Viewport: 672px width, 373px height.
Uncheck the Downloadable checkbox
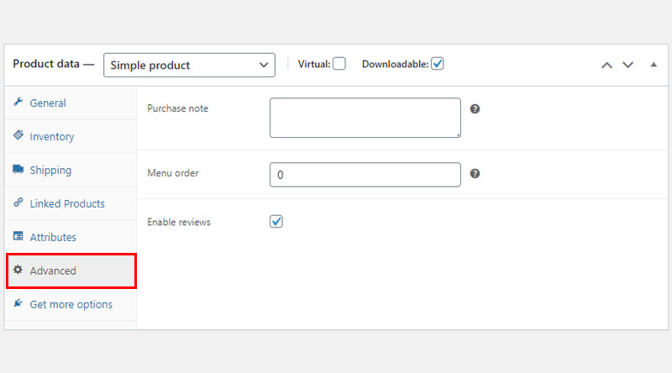(437, 64)
